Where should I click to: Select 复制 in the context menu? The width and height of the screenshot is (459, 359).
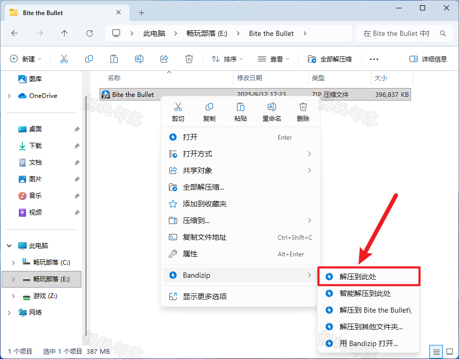209,112
